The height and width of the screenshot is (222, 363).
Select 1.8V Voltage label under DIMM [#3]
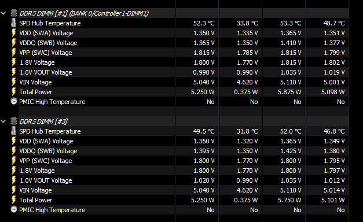click(x=37, y=171)
